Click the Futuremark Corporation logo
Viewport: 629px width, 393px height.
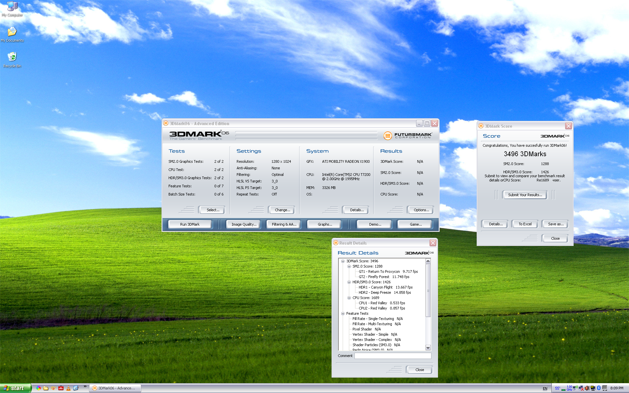[x=408, y=135]
